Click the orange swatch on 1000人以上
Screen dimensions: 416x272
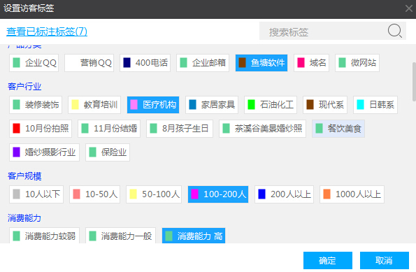click(x=327, y=194)
